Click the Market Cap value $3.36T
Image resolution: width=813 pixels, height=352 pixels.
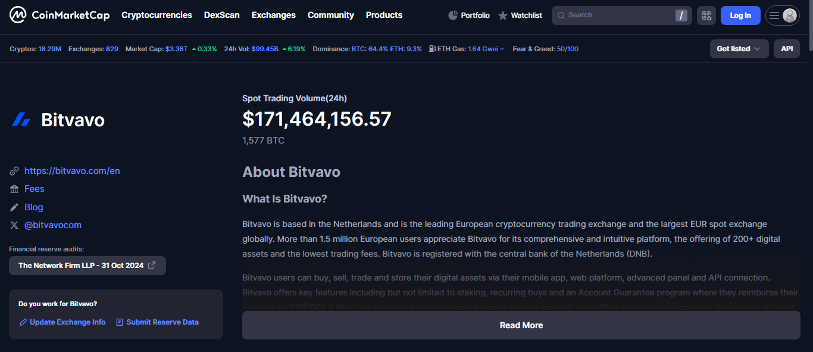coord(177,49)
